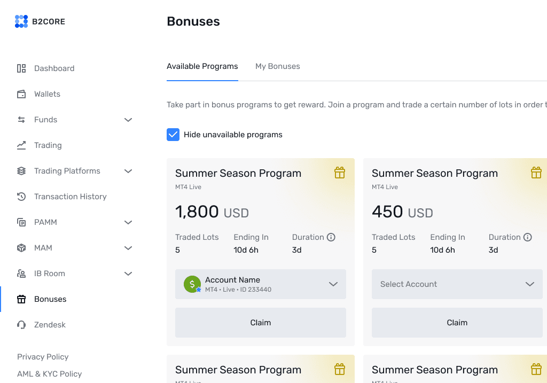Open the Privacy Policy link

click(43, 357)
